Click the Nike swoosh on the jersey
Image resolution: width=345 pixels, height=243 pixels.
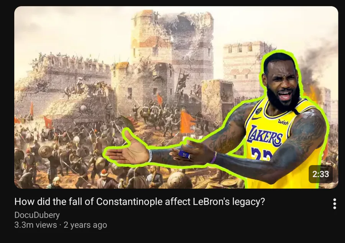256,118
